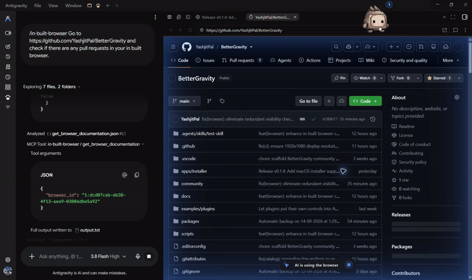Click the @ mention icon in JSON block
472x280 pixels.
coord(124,175)
